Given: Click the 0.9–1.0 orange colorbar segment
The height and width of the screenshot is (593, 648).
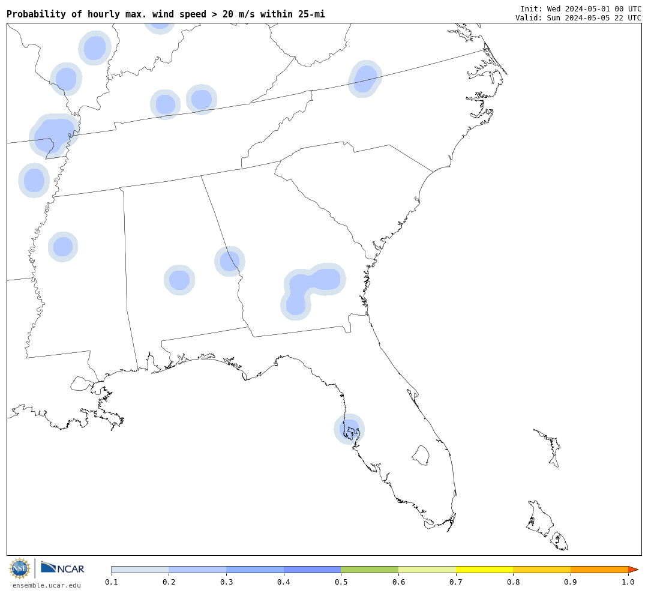Looking at the screenshot, I should click(x=599, y=570).
